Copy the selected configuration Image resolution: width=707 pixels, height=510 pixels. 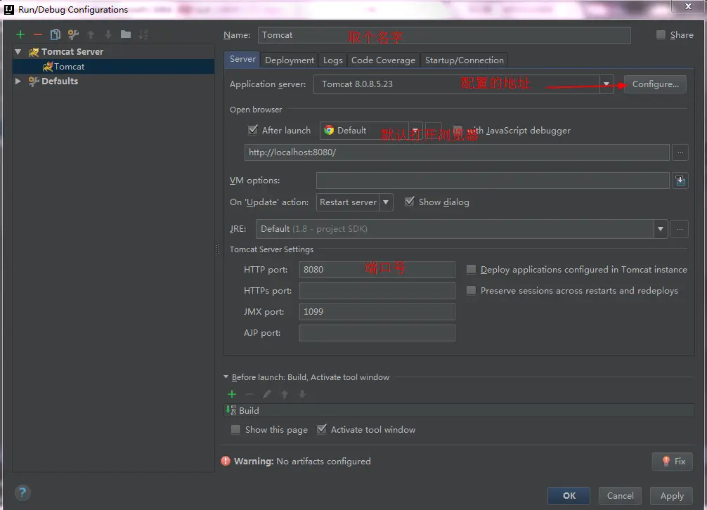coord(55,34)
